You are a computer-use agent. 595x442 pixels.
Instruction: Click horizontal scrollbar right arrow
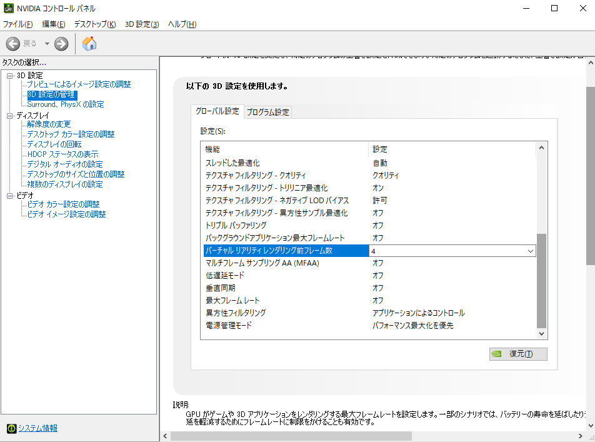[x=581, y=436]
